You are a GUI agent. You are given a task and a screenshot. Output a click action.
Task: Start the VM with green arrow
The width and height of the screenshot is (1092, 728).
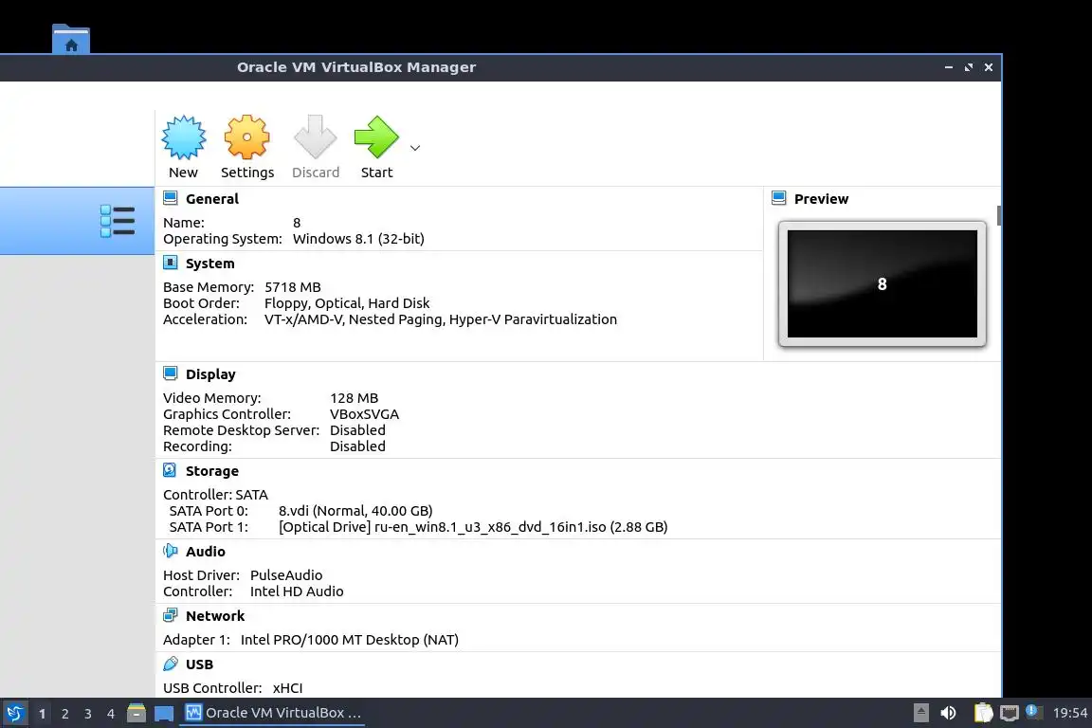click(x=376, y=137)
